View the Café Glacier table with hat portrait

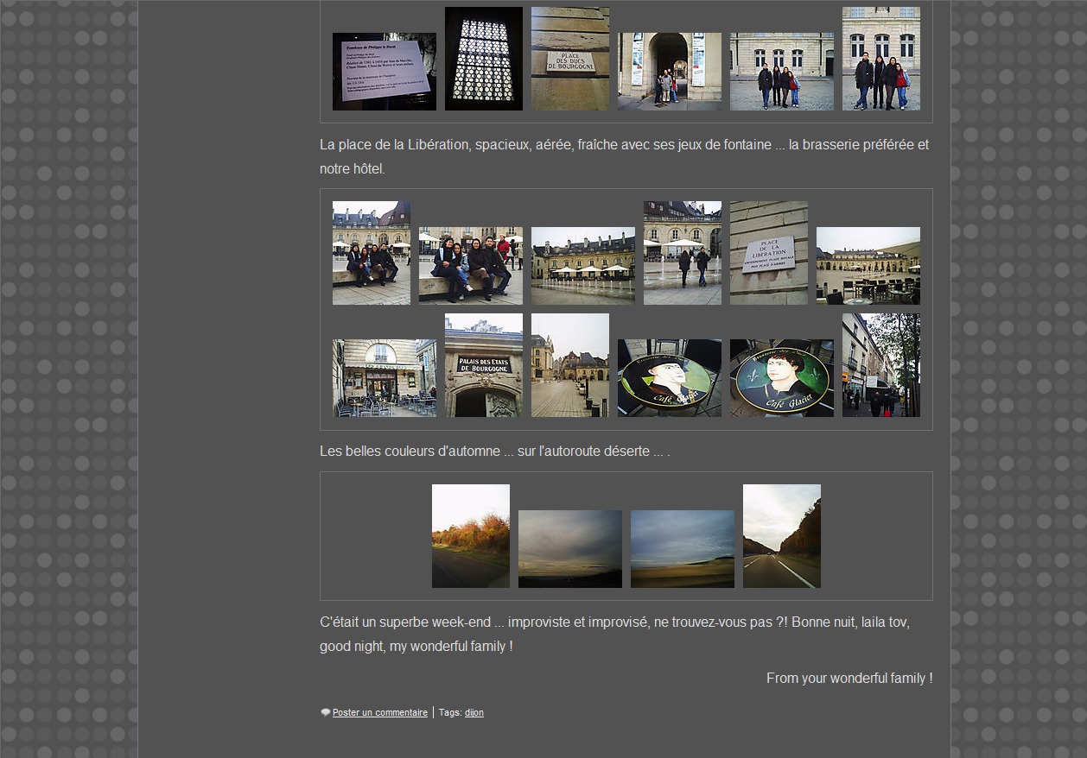tap(669, 378)
